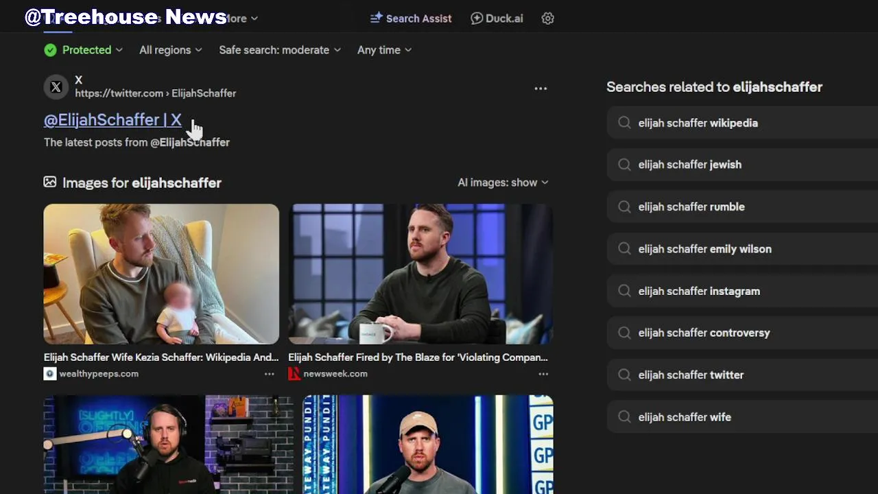
Task: Open options for the newsweek image
Action: (543, 374)
